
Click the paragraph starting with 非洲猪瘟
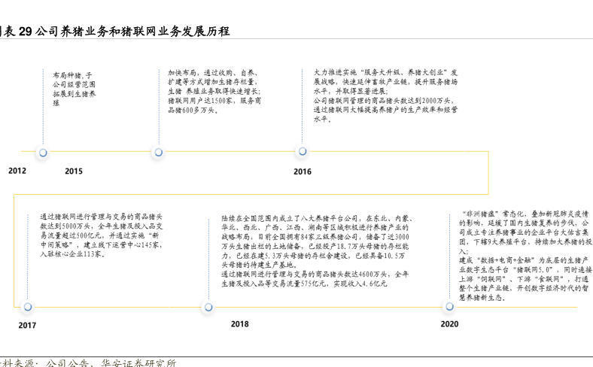tap(525, 256)
